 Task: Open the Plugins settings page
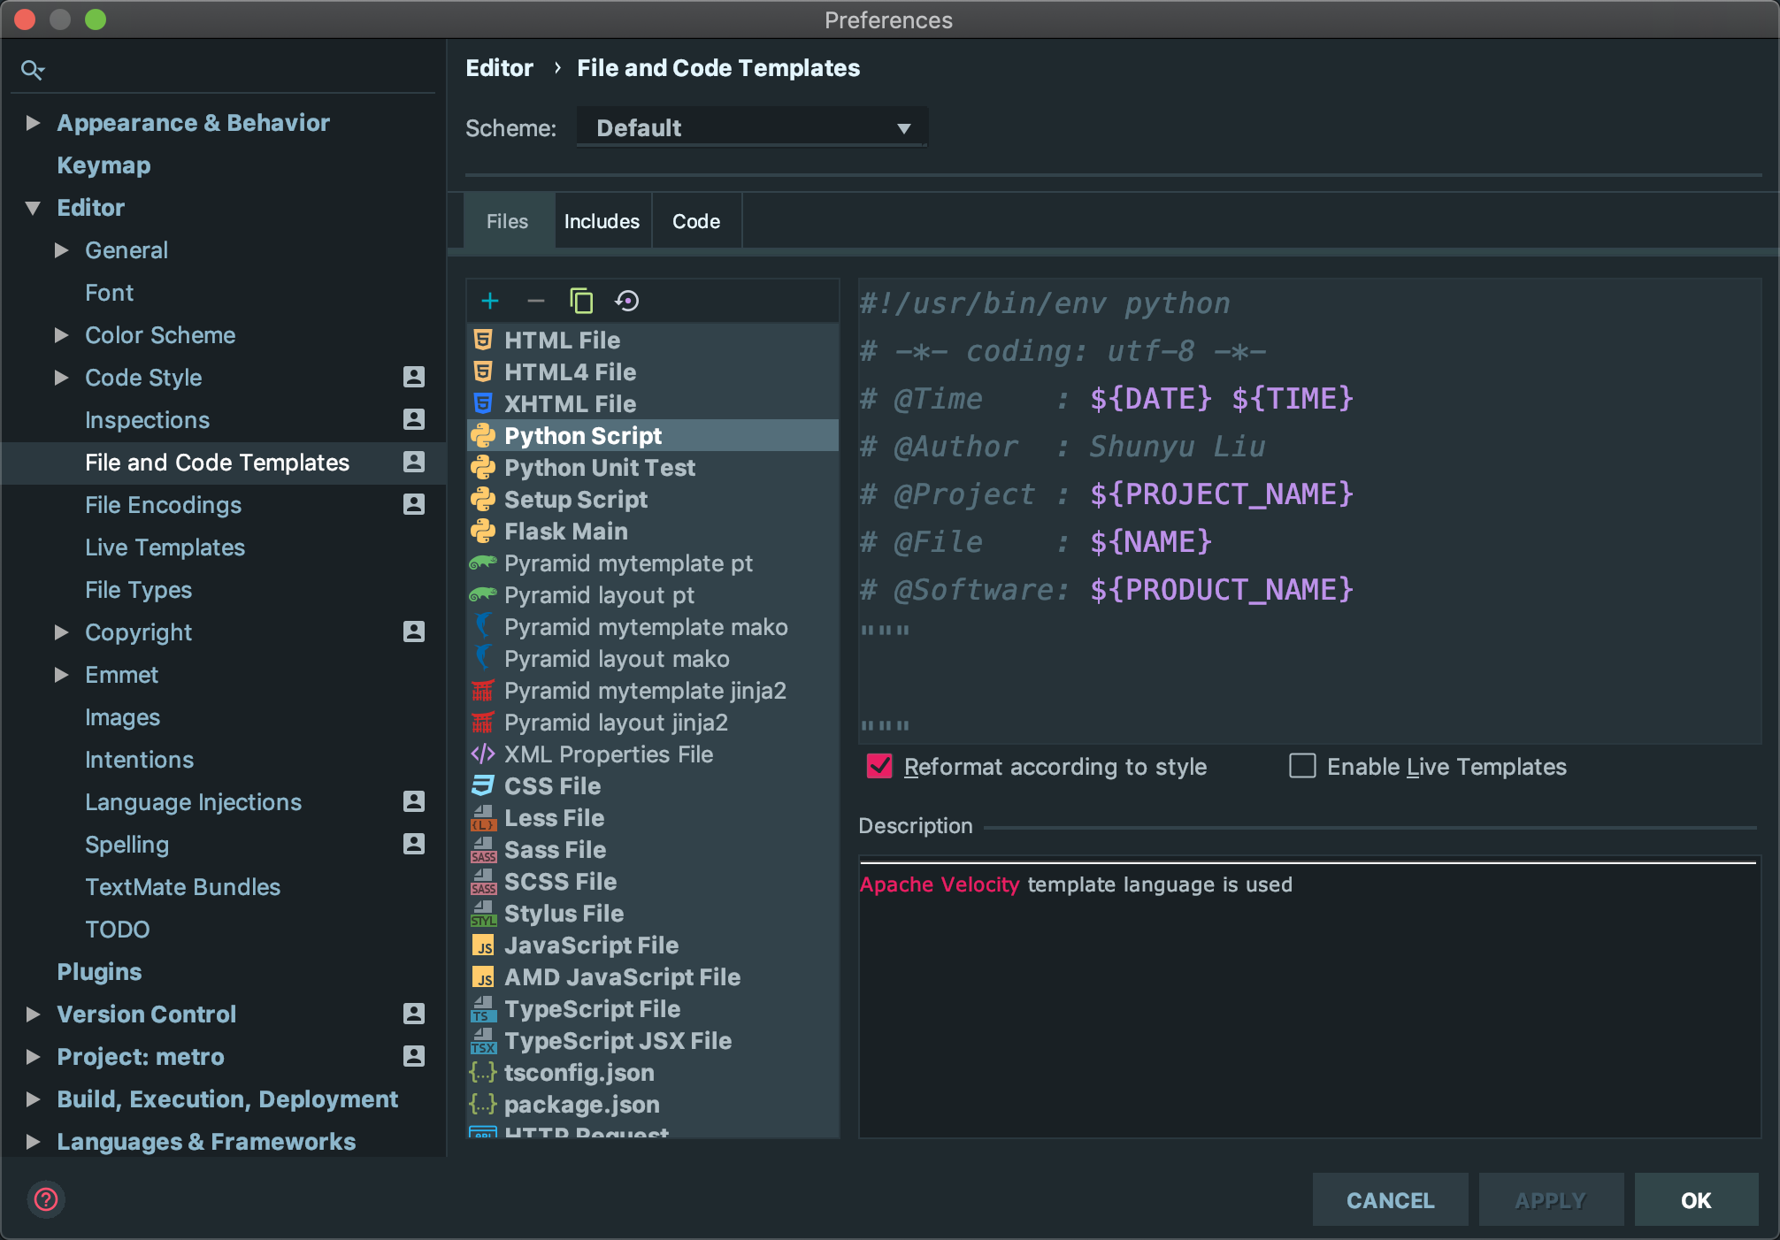pyautogui.click(x=99, y=972)
